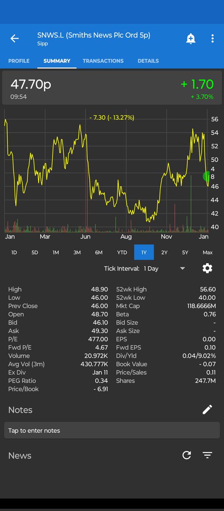Click the Open value 48.70
Screen dimensions: 224x511
click(100, 314)
